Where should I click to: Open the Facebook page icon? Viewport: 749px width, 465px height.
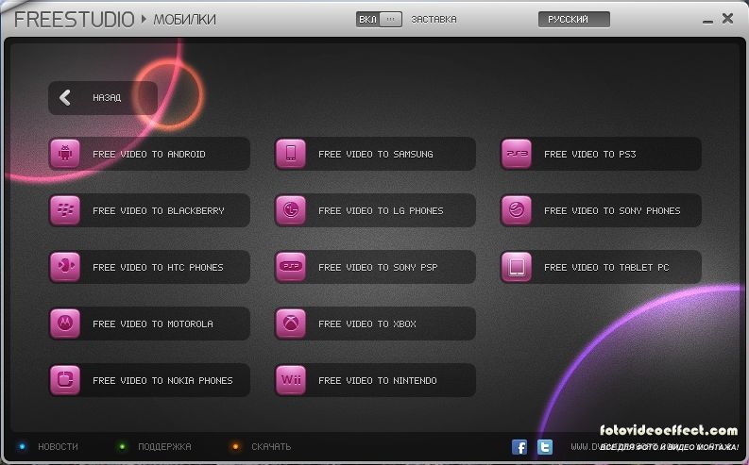pos(519,447)
